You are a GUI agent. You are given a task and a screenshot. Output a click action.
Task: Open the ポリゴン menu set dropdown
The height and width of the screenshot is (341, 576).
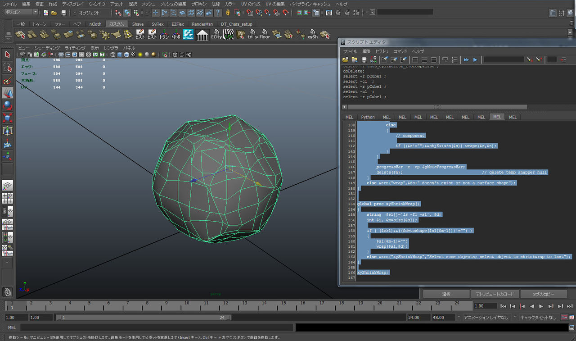(21, 12)
